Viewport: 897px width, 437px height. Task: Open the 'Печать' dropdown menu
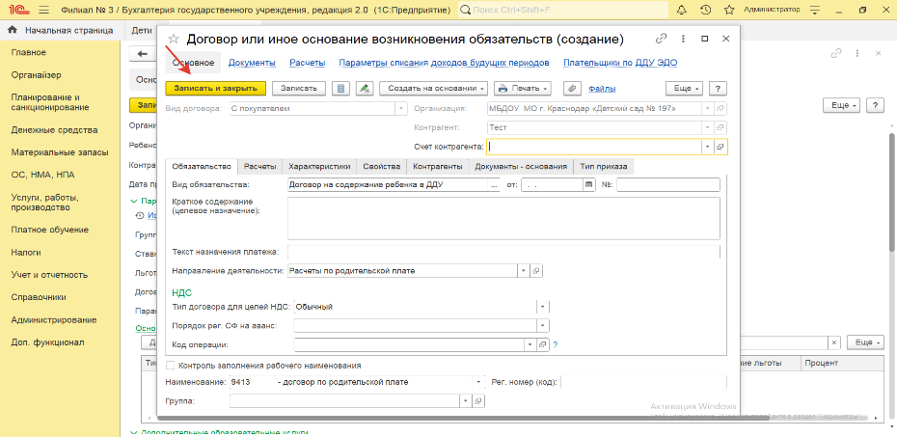(522, 88)
